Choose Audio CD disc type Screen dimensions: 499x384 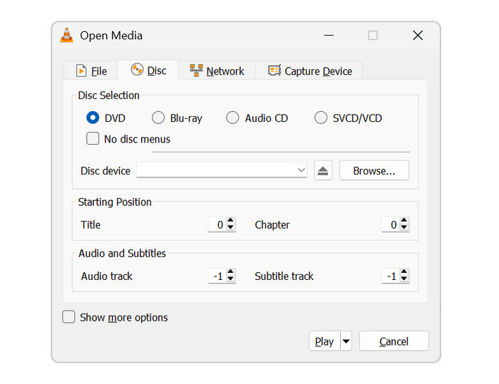(232, 118)
